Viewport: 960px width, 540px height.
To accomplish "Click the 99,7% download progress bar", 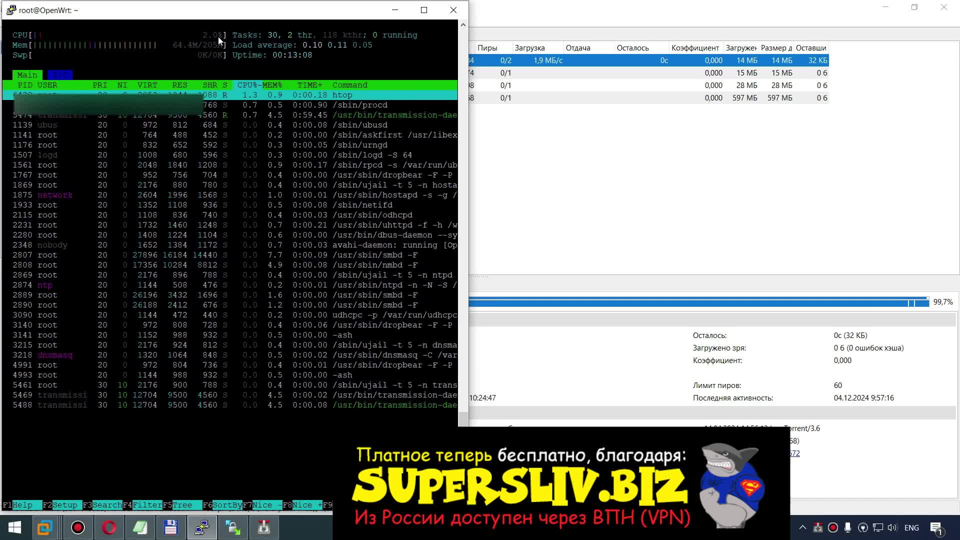I will (x=695, y=301).
